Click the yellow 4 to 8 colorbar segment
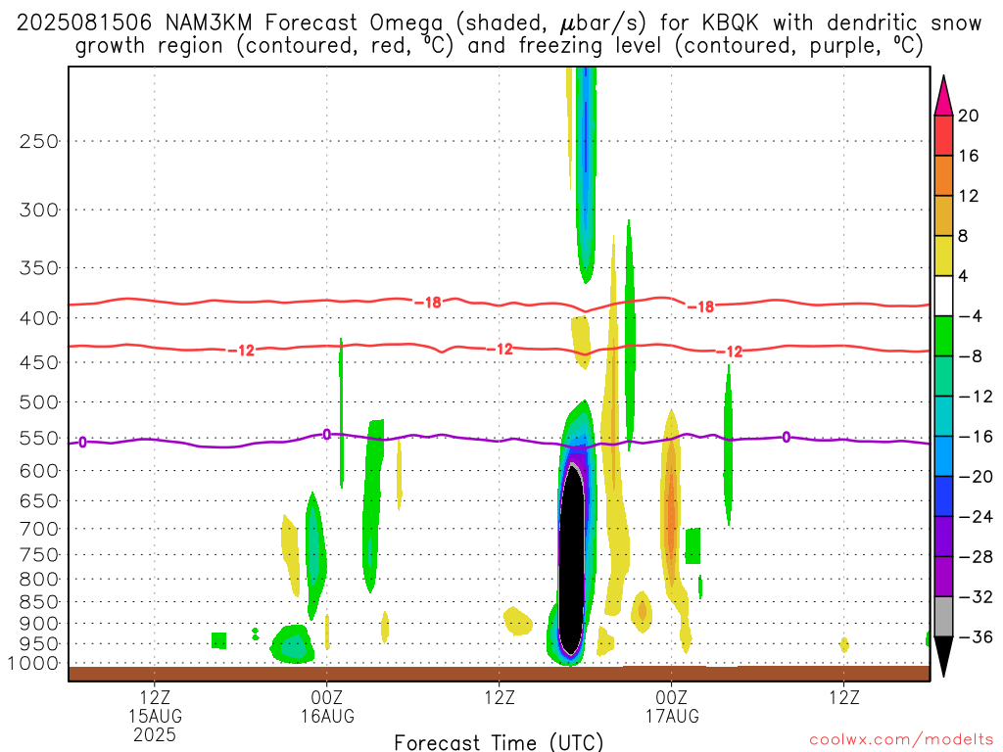 (x=943, y=256)
